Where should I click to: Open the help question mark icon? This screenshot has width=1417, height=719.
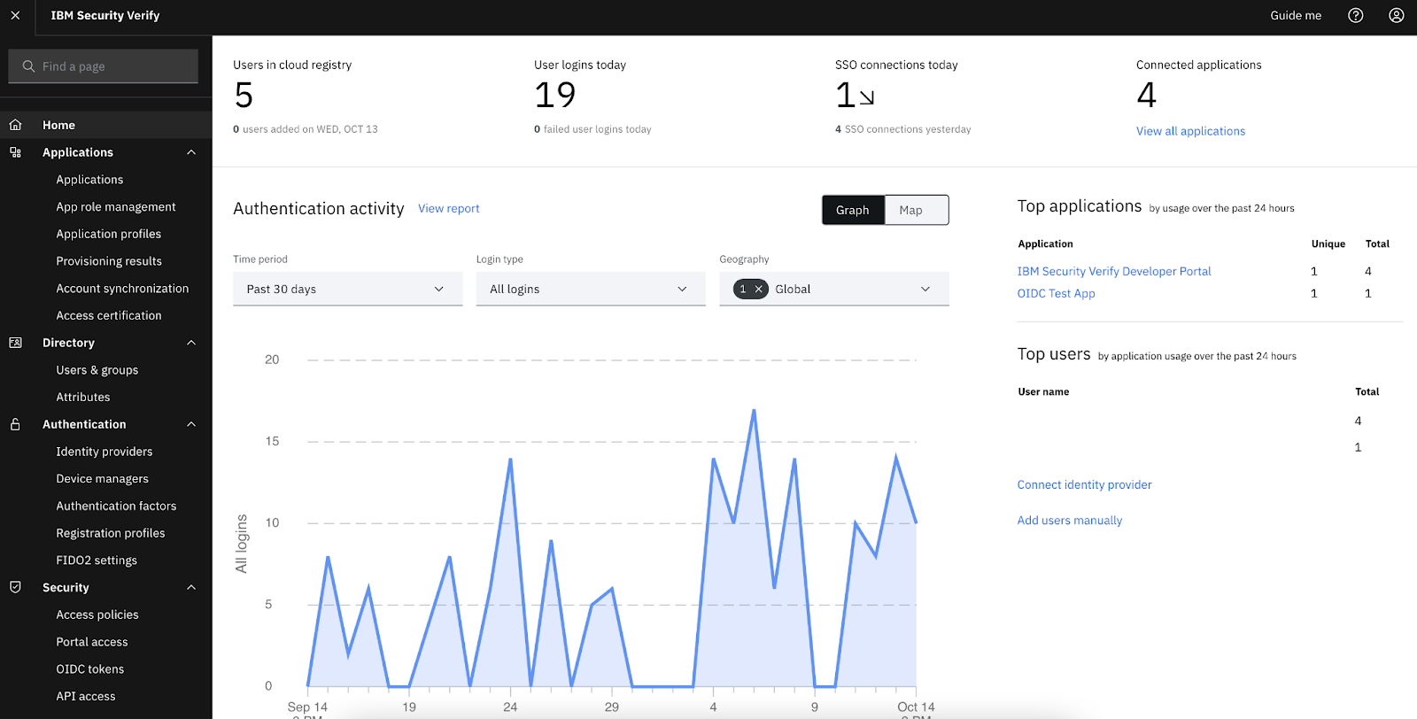(1355, 15)
